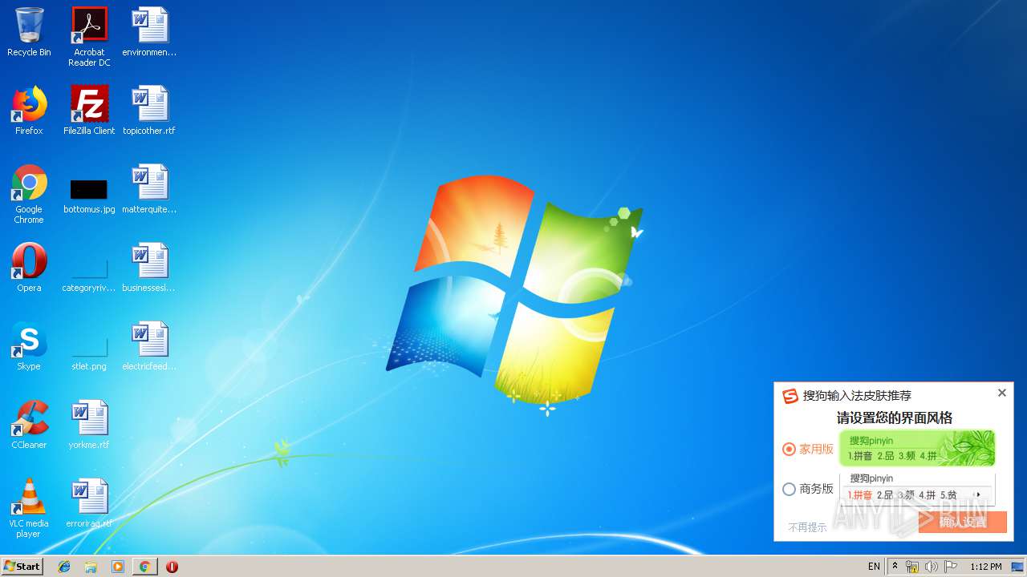
Task: Click the Opera taskbar icon
Action: click(172, 567)
